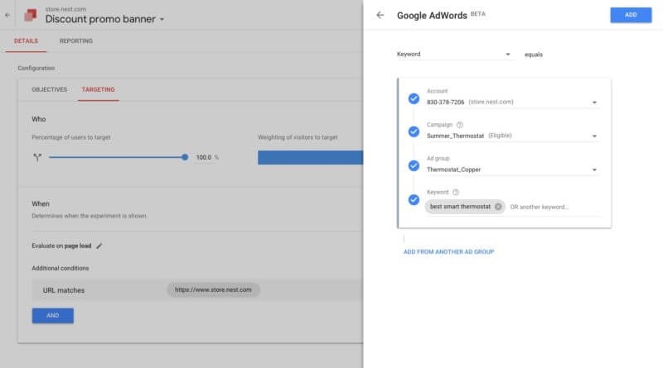Toggle the Campaign check circle

414,131
